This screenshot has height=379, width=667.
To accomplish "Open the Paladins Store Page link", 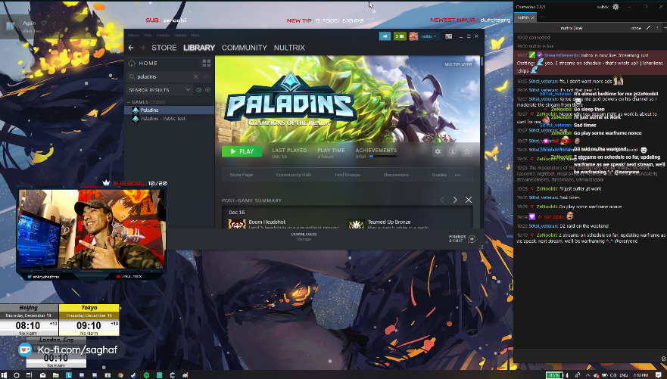I will (242, 175).
